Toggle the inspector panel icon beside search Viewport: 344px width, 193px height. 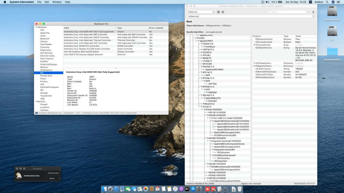[313, 12]
